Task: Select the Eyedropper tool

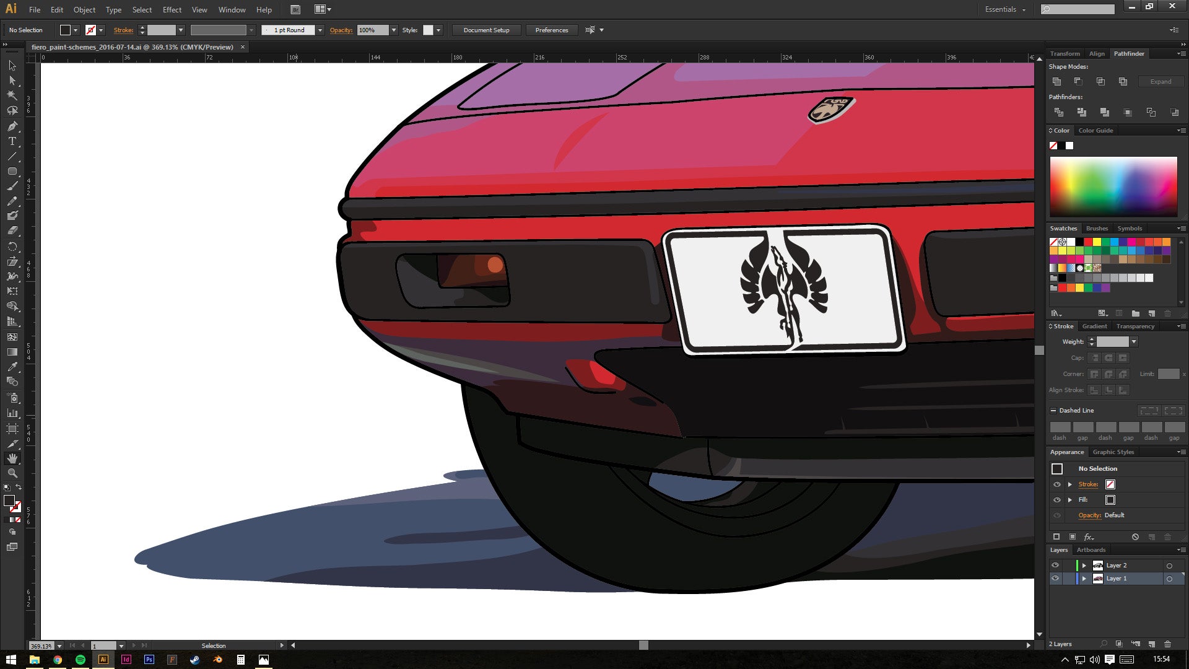Action: (x=12, y=367)
